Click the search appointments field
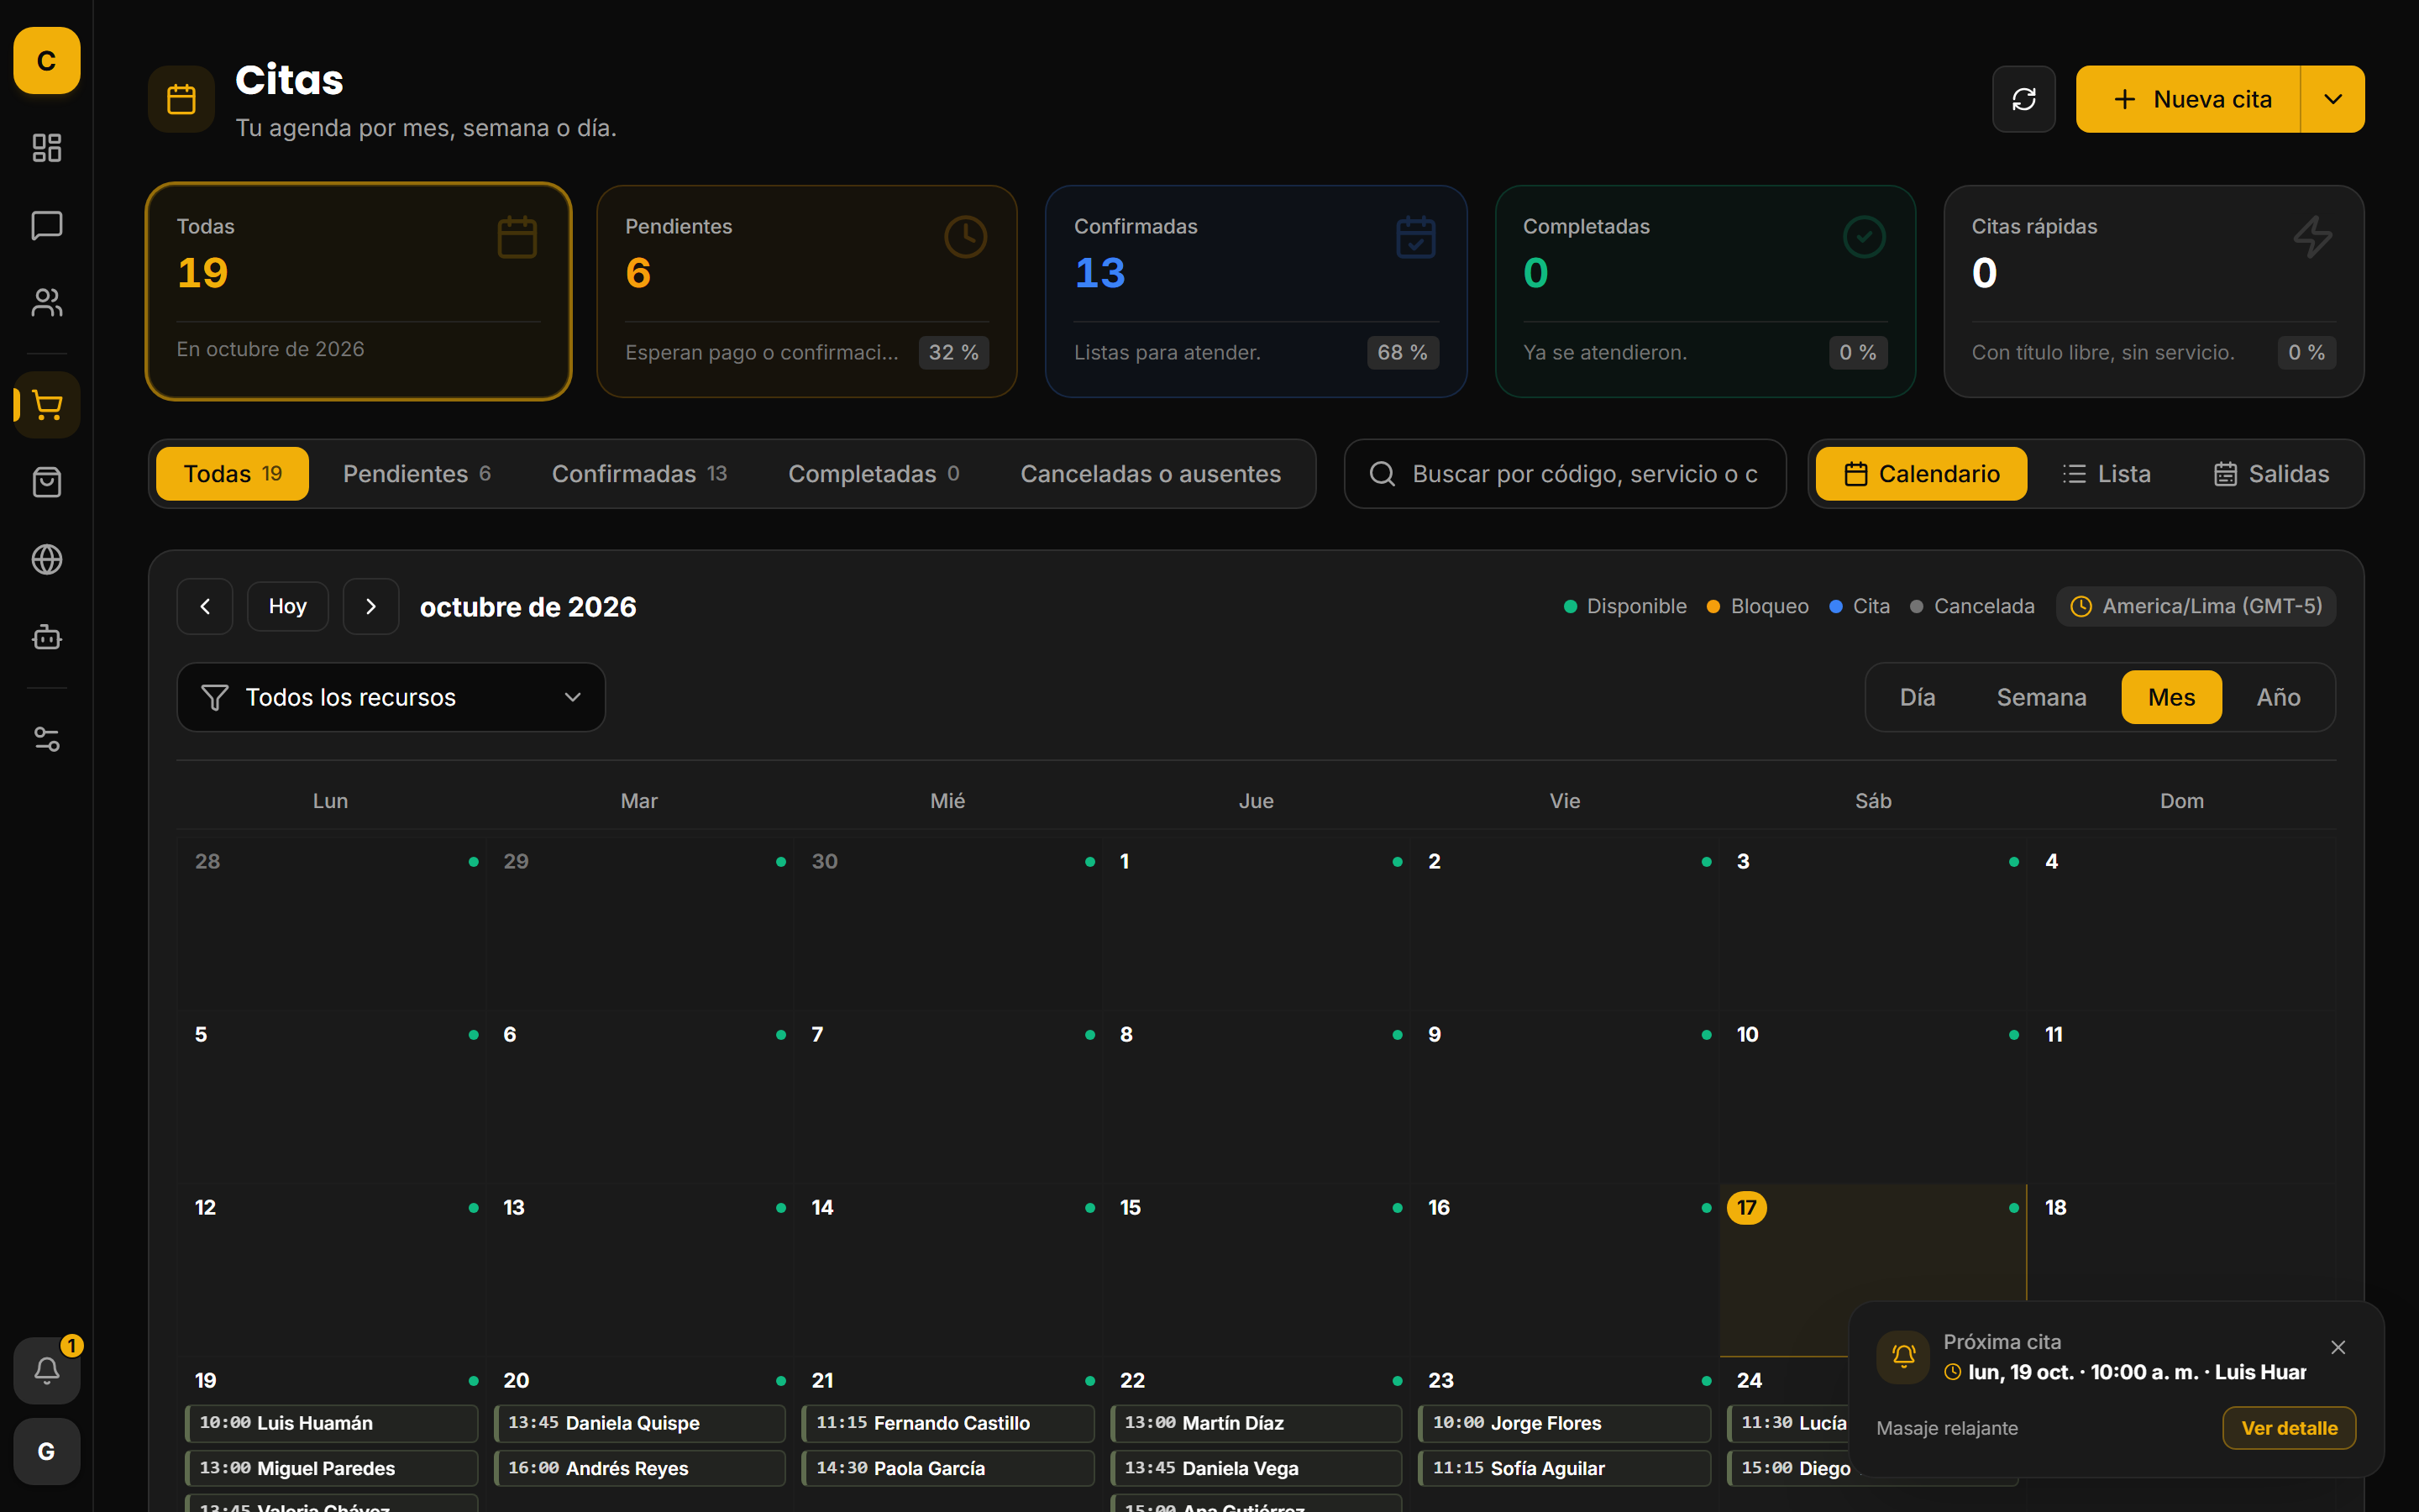Image resolution: width=2419 pixels, height=1512 pixels. tap(1566, 474)
